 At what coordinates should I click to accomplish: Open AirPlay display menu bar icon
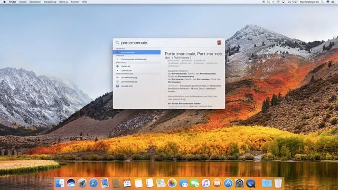283,2
